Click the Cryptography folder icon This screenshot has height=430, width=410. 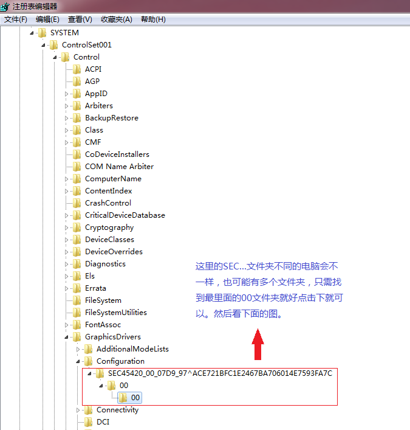(x=77, y=227)
